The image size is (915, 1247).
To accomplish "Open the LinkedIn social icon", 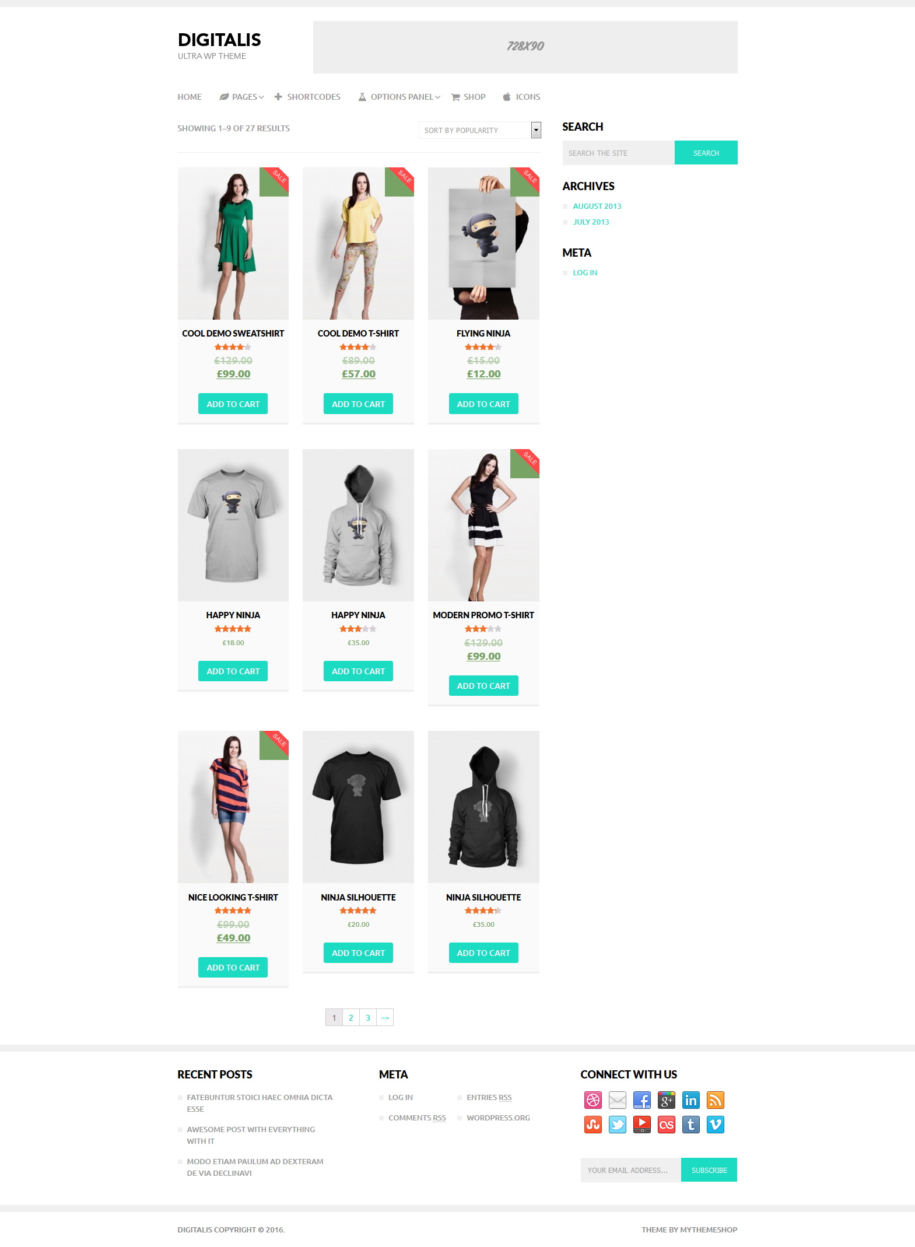I will pos(690,1100).
